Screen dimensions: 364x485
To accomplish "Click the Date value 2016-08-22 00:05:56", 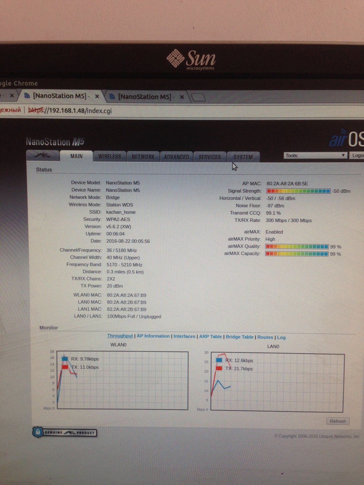I will (x=128, y=241).
